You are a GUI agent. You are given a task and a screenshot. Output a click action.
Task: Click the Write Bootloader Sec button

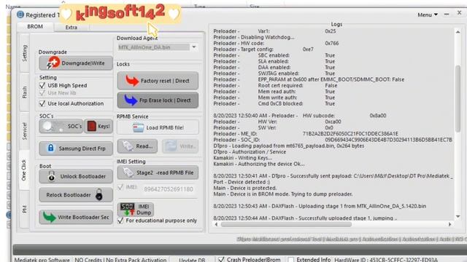coord(76,217)
